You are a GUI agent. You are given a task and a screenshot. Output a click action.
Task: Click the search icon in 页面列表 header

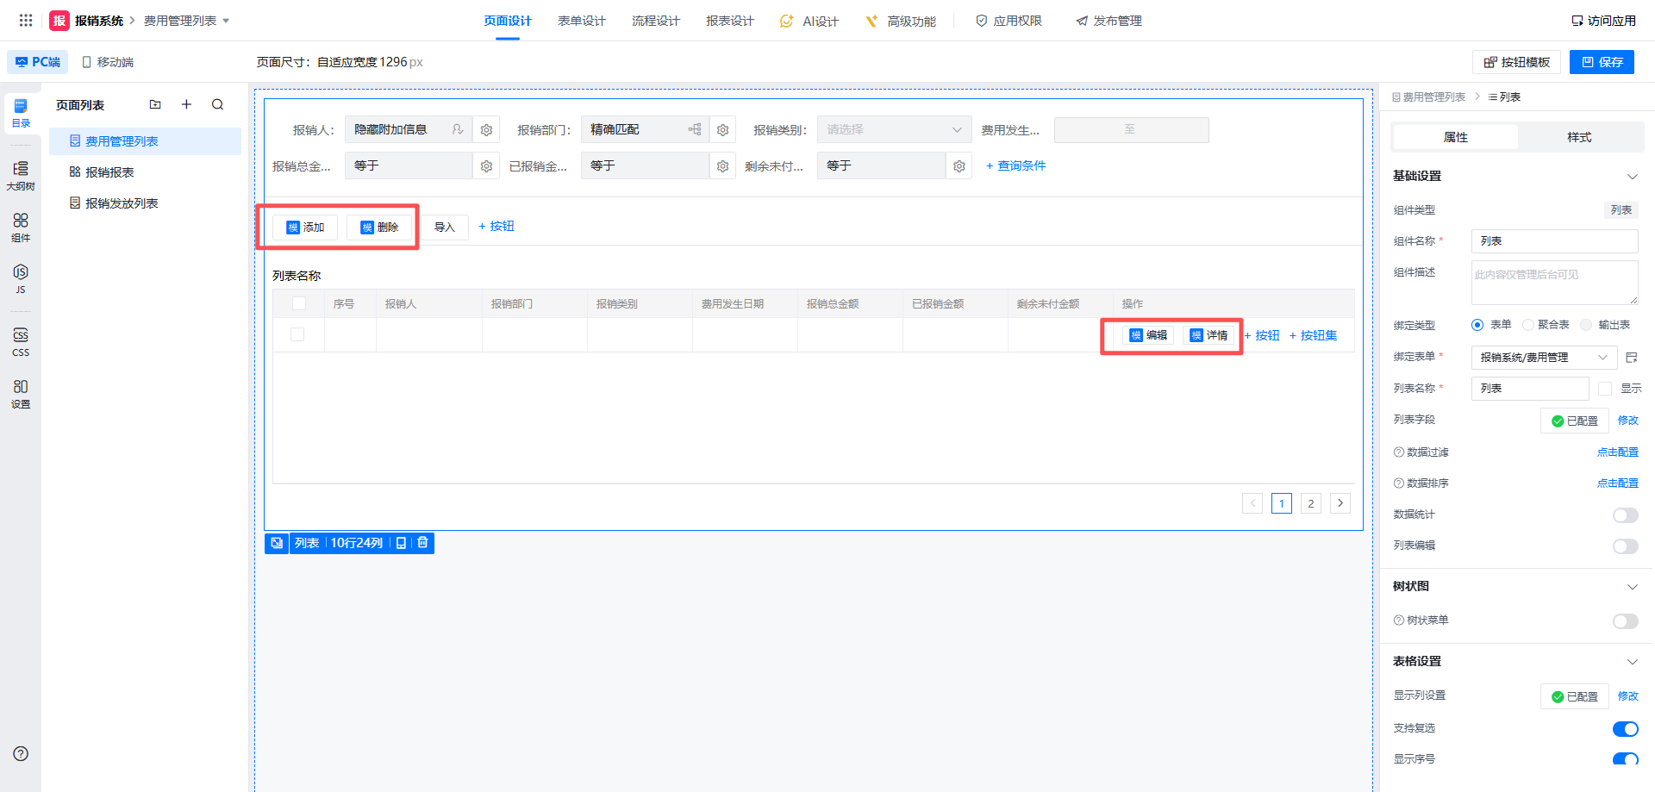tap(217, 104)
